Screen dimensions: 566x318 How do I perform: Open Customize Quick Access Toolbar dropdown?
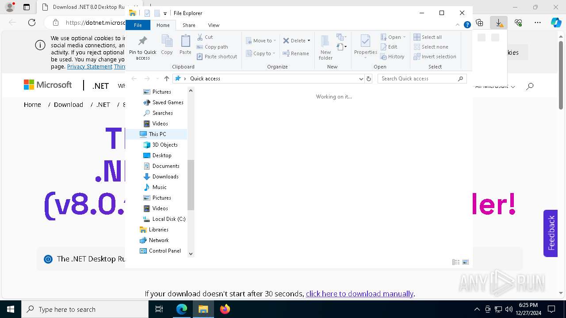click(x=165, y=14)
